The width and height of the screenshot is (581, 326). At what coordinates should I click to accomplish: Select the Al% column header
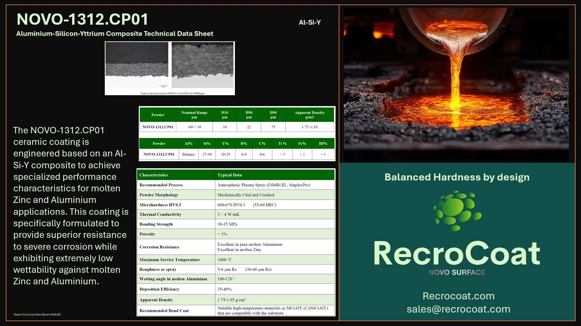click(188, 143)
